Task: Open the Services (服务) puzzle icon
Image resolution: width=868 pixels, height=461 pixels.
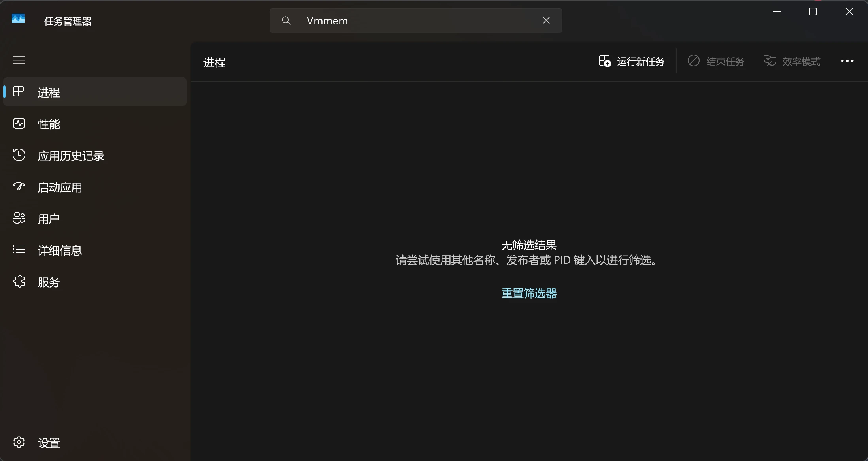Action: tap(19, 282)
